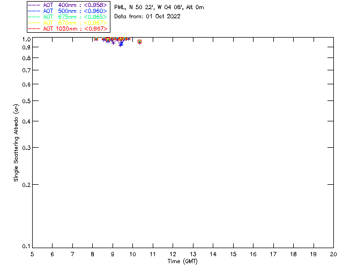Click the AOT 1020nm legend entry
The height and width of the screenshot is (275, 343).
click(x=68, y=28)
